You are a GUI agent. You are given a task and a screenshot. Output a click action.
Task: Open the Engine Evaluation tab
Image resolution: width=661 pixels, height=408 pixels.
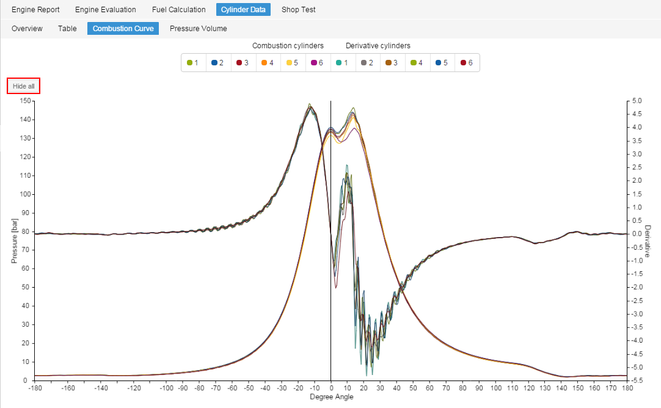(x=105, y=9)
